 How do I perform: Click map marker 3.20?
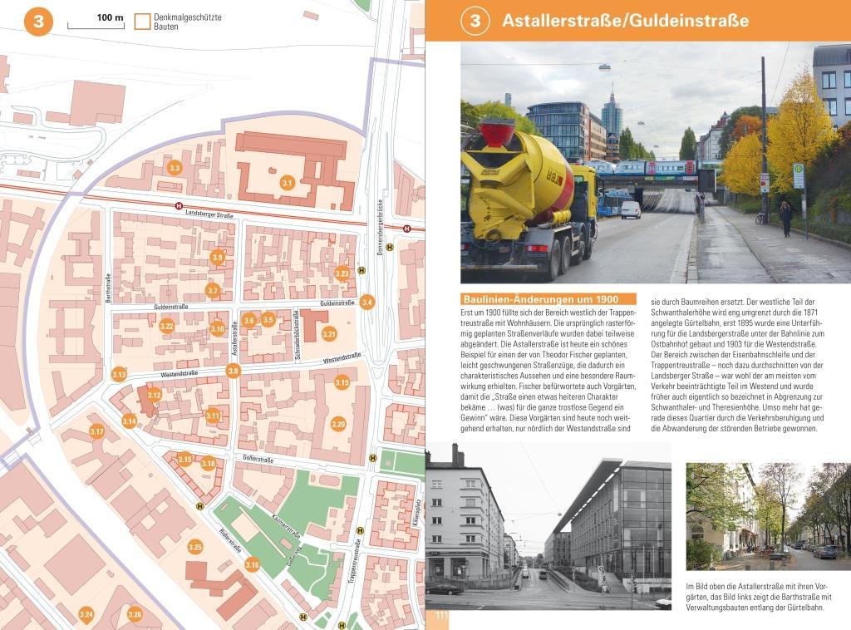[x=338, y=424]
